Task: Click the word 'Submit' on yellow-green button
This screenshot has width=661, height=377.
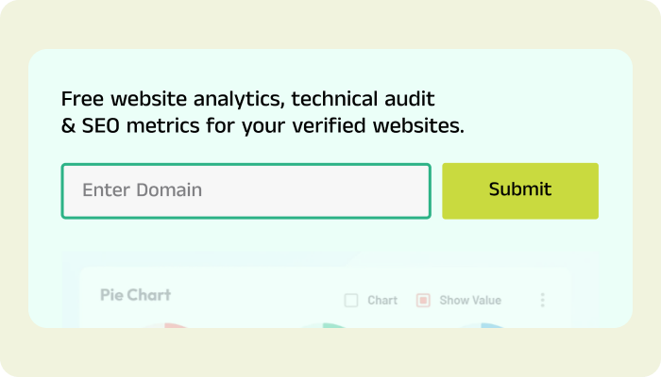Action: 520,189
